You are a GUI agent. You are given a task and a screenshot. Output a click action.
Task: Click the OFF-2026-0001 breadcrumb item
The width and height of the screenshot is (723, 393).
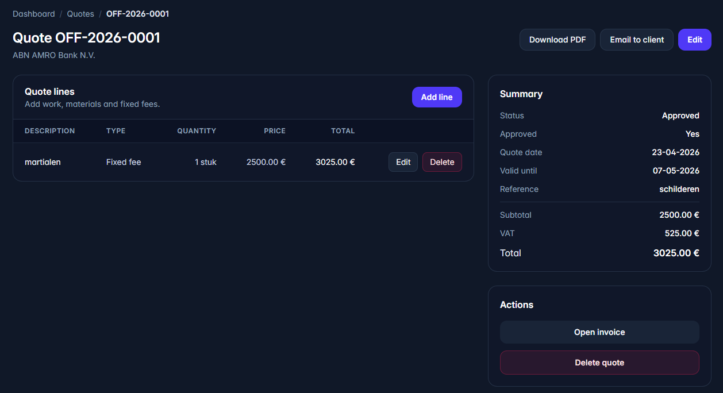pyautogui.click(x=138, y=14)
